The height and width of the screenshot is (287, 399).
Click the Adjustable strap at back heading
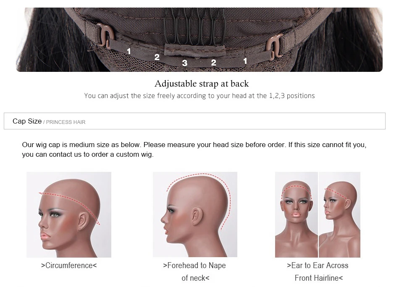coord(202,84)
